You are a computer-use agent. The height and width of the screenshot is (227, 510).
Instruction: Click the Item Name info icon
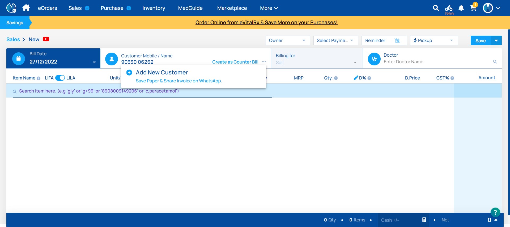[x=39, y=78]
